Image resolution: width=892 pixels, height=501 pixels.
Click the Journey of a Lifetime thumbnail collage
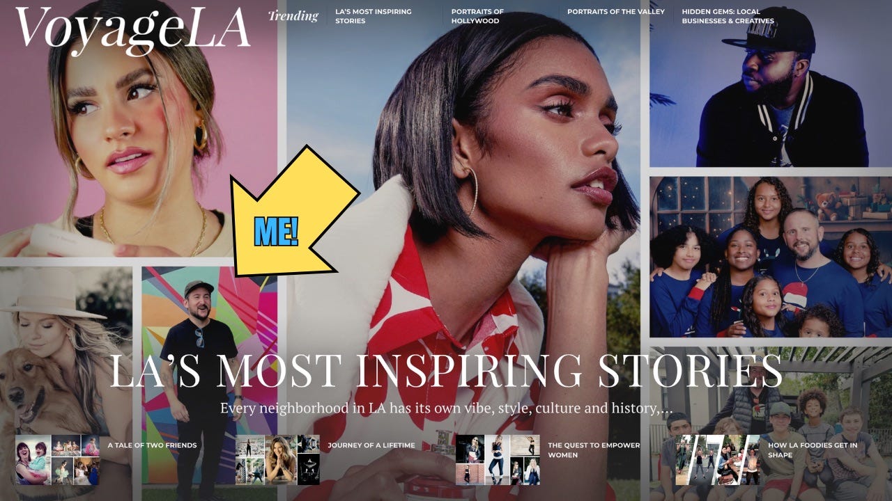[x=277, y=460]
